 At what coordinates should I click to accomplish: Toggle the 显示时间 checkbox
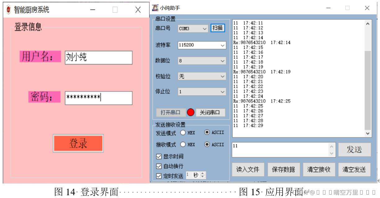pos(159,156)
